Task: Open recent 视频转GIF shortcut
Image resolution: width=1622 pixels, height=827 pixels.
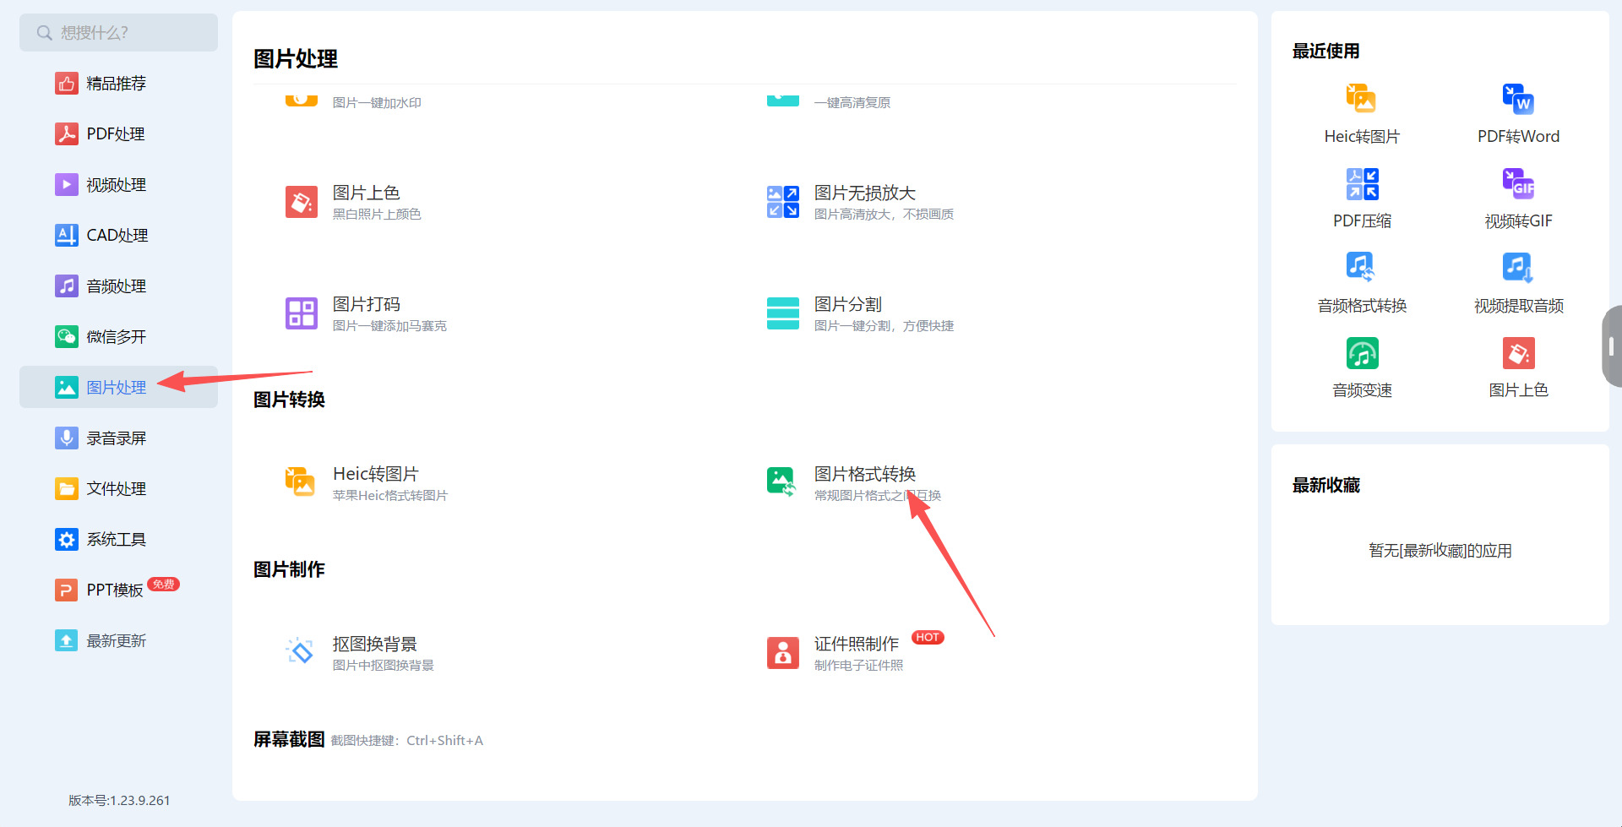Action: (x=1518, y=198)
